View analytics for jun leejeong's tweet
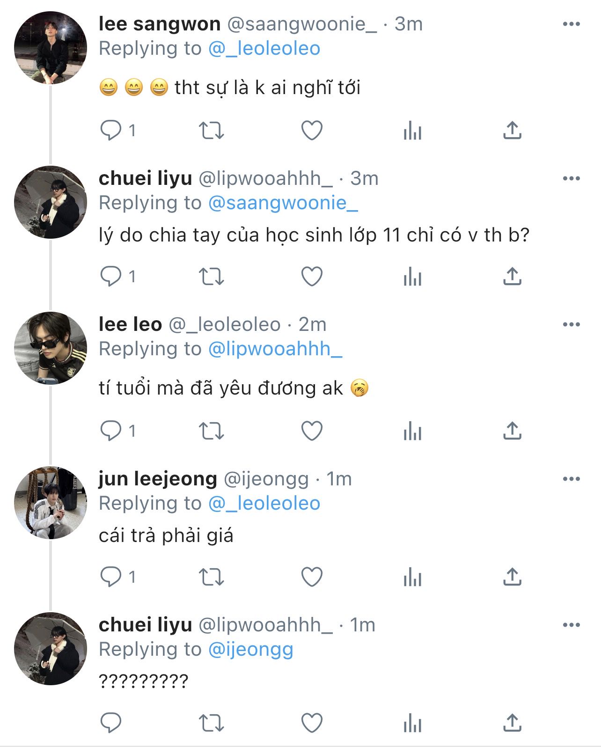This screenshot has height=747, width=601. (412, 577)
